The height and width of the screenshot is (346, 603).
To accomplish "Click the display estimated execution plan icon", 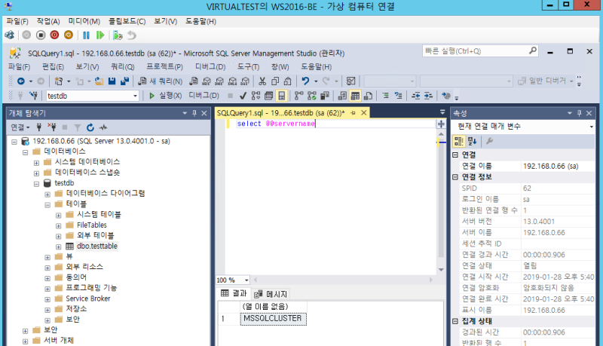I will click(x=256, y=96).
